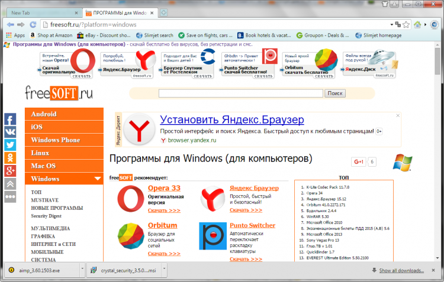This screenshot has height=282, width=444.
Task: Expand the Windows category arrow
Action: (x=98, y=179)
